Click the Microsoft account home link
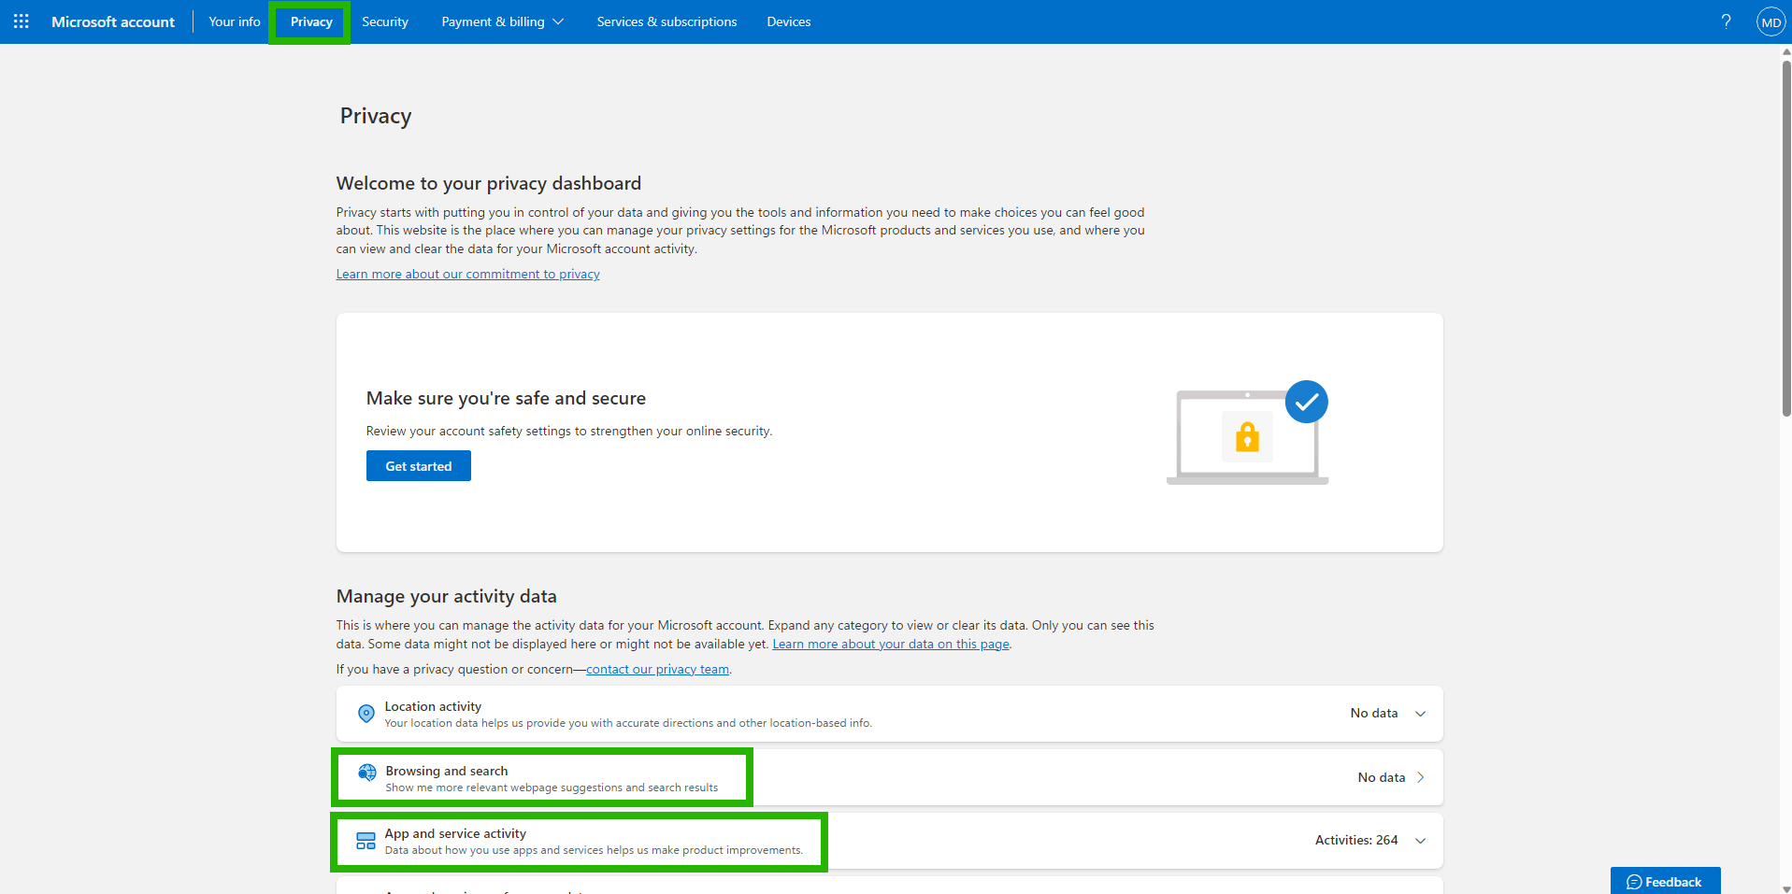Viewport: 1792px width, 894px height. tap(113, 21)
